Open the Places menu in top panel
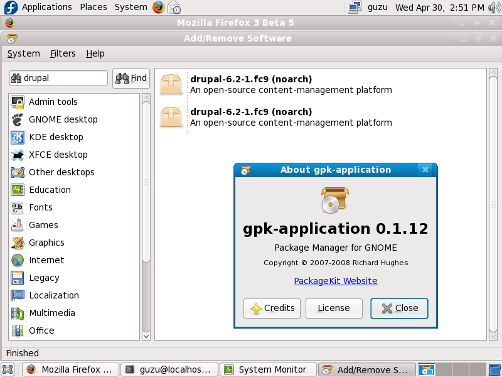This screenshot has height=377, width=502. 93,7
